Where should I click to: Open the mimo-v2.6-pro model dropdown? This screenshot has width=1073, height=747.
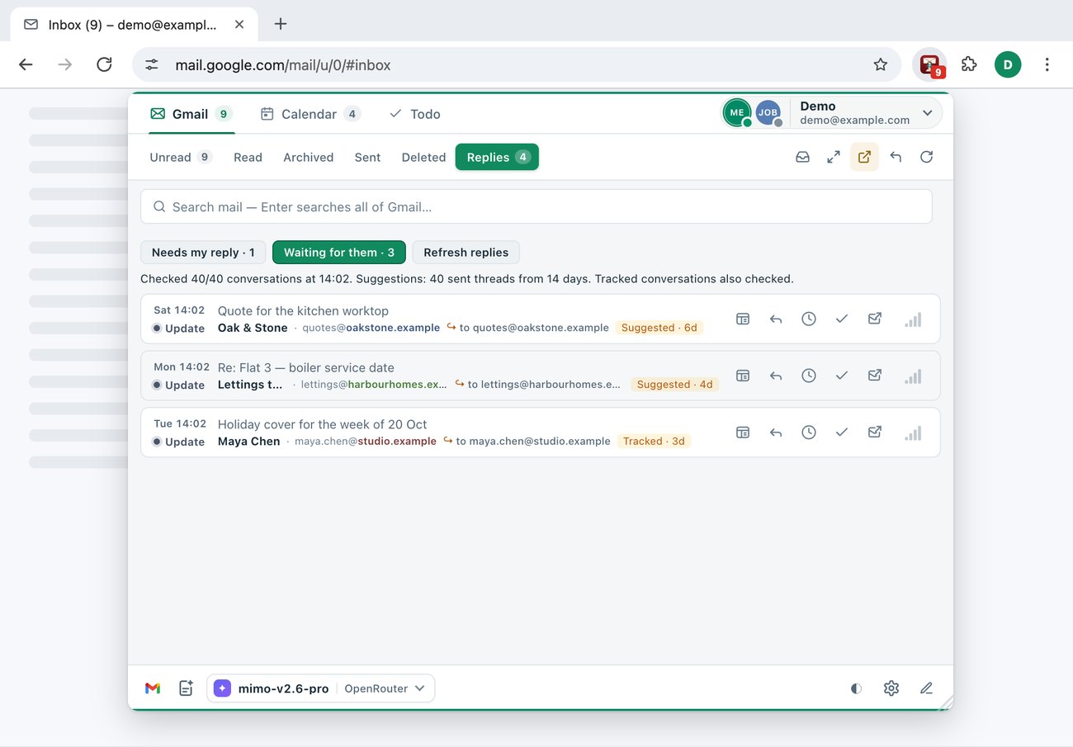click(x=321, y=688)
